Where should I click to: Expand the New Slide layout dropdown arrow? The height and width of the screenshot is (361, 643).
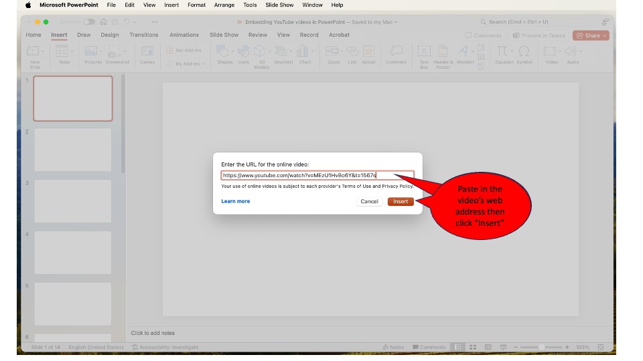(x=43, y=51)
